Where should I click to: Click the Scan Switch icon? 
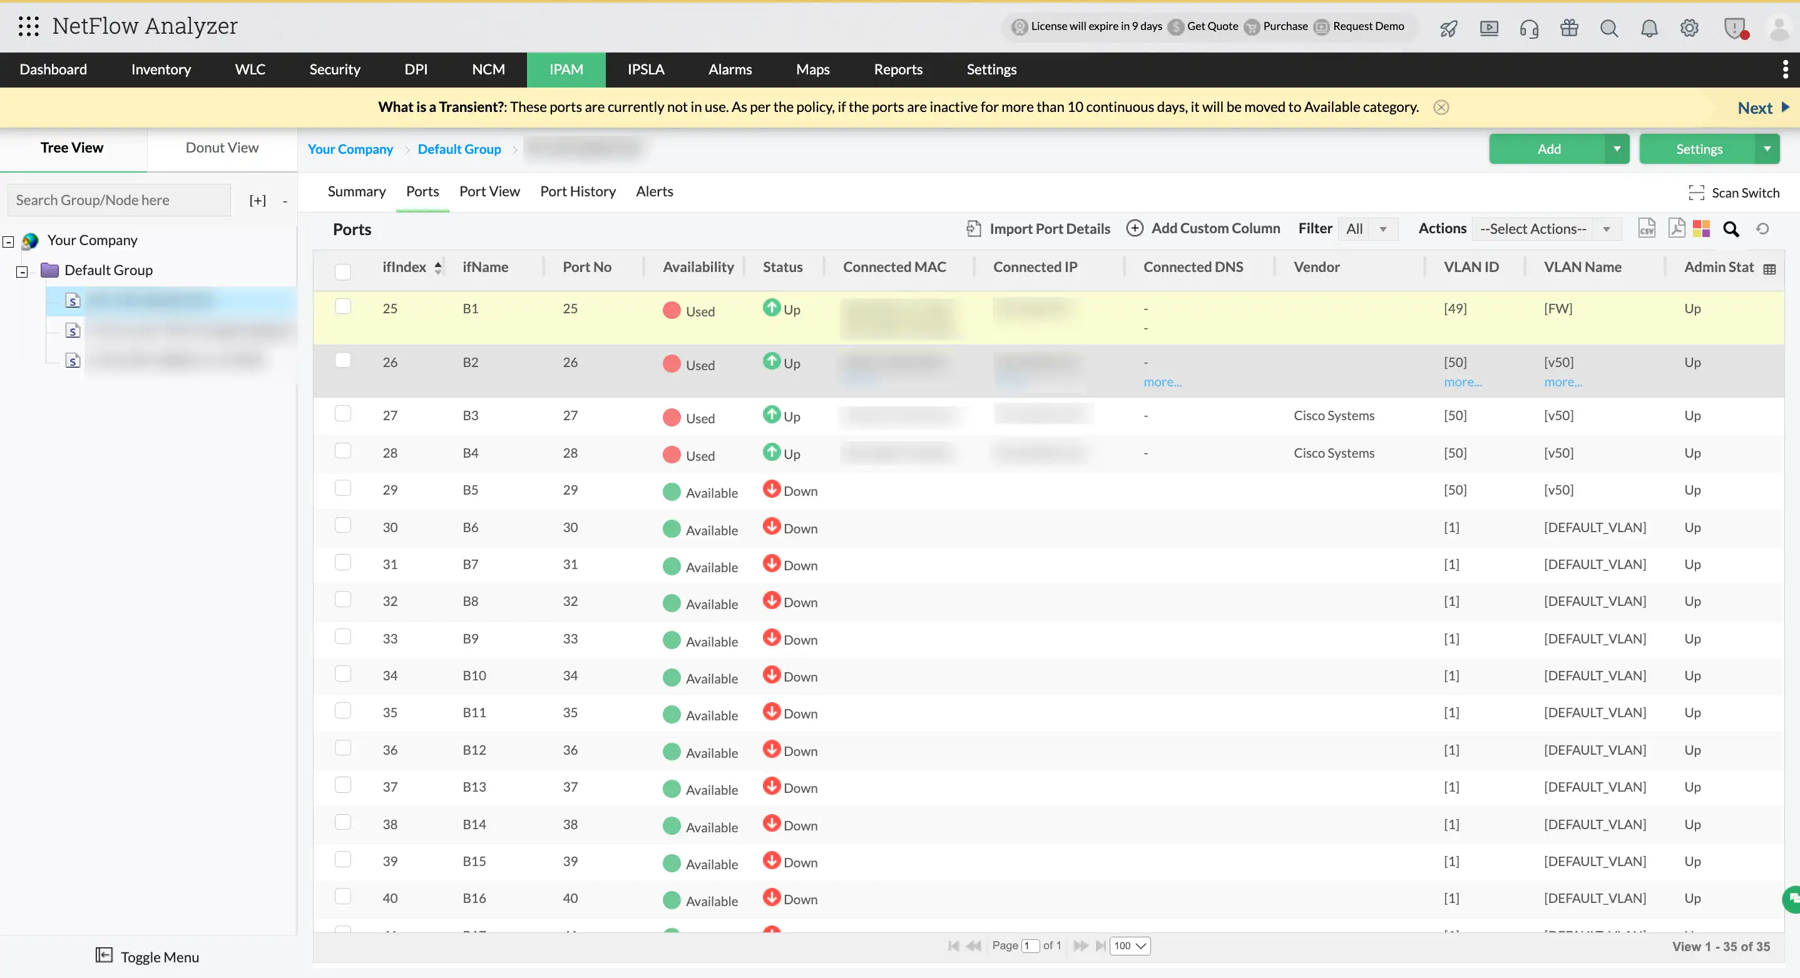tap(1697, 193)
